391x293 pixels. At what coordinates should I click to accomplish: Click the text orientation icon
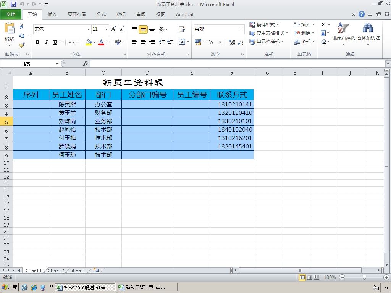pos(162,29)
